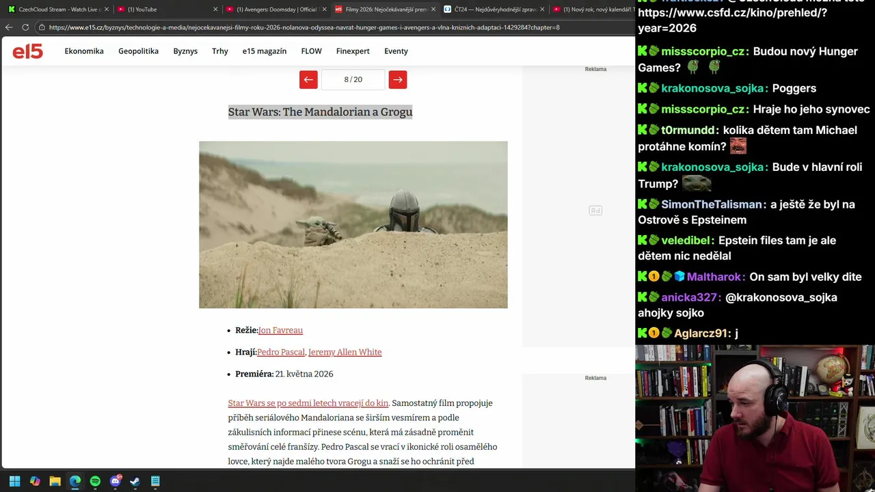Image resolution: width=875 pixels, height=492 pixels.
Task: Switch to the ČT24 news tab
Action: [492, 10]
